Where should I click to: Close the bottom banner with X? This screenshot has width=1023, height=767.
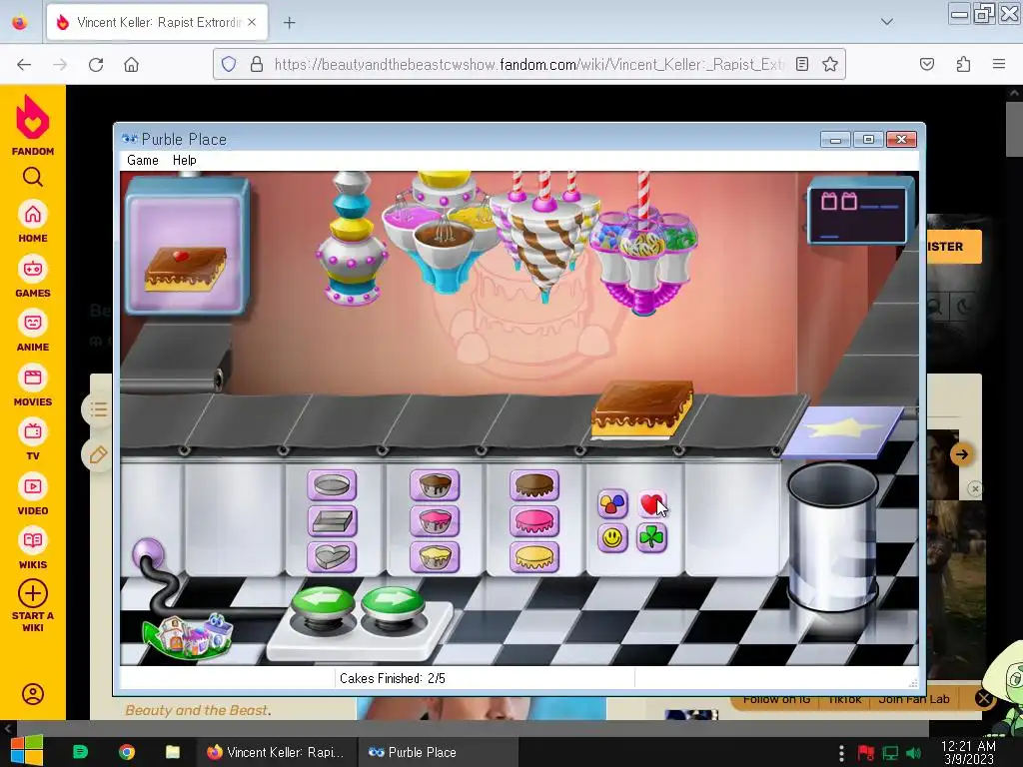983,698
